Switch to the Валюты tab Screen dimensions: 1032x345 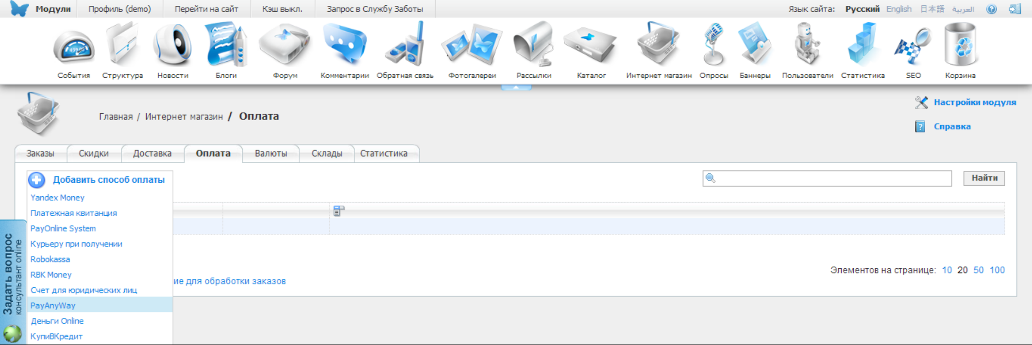pyautogui.click(x=271, y=154)
